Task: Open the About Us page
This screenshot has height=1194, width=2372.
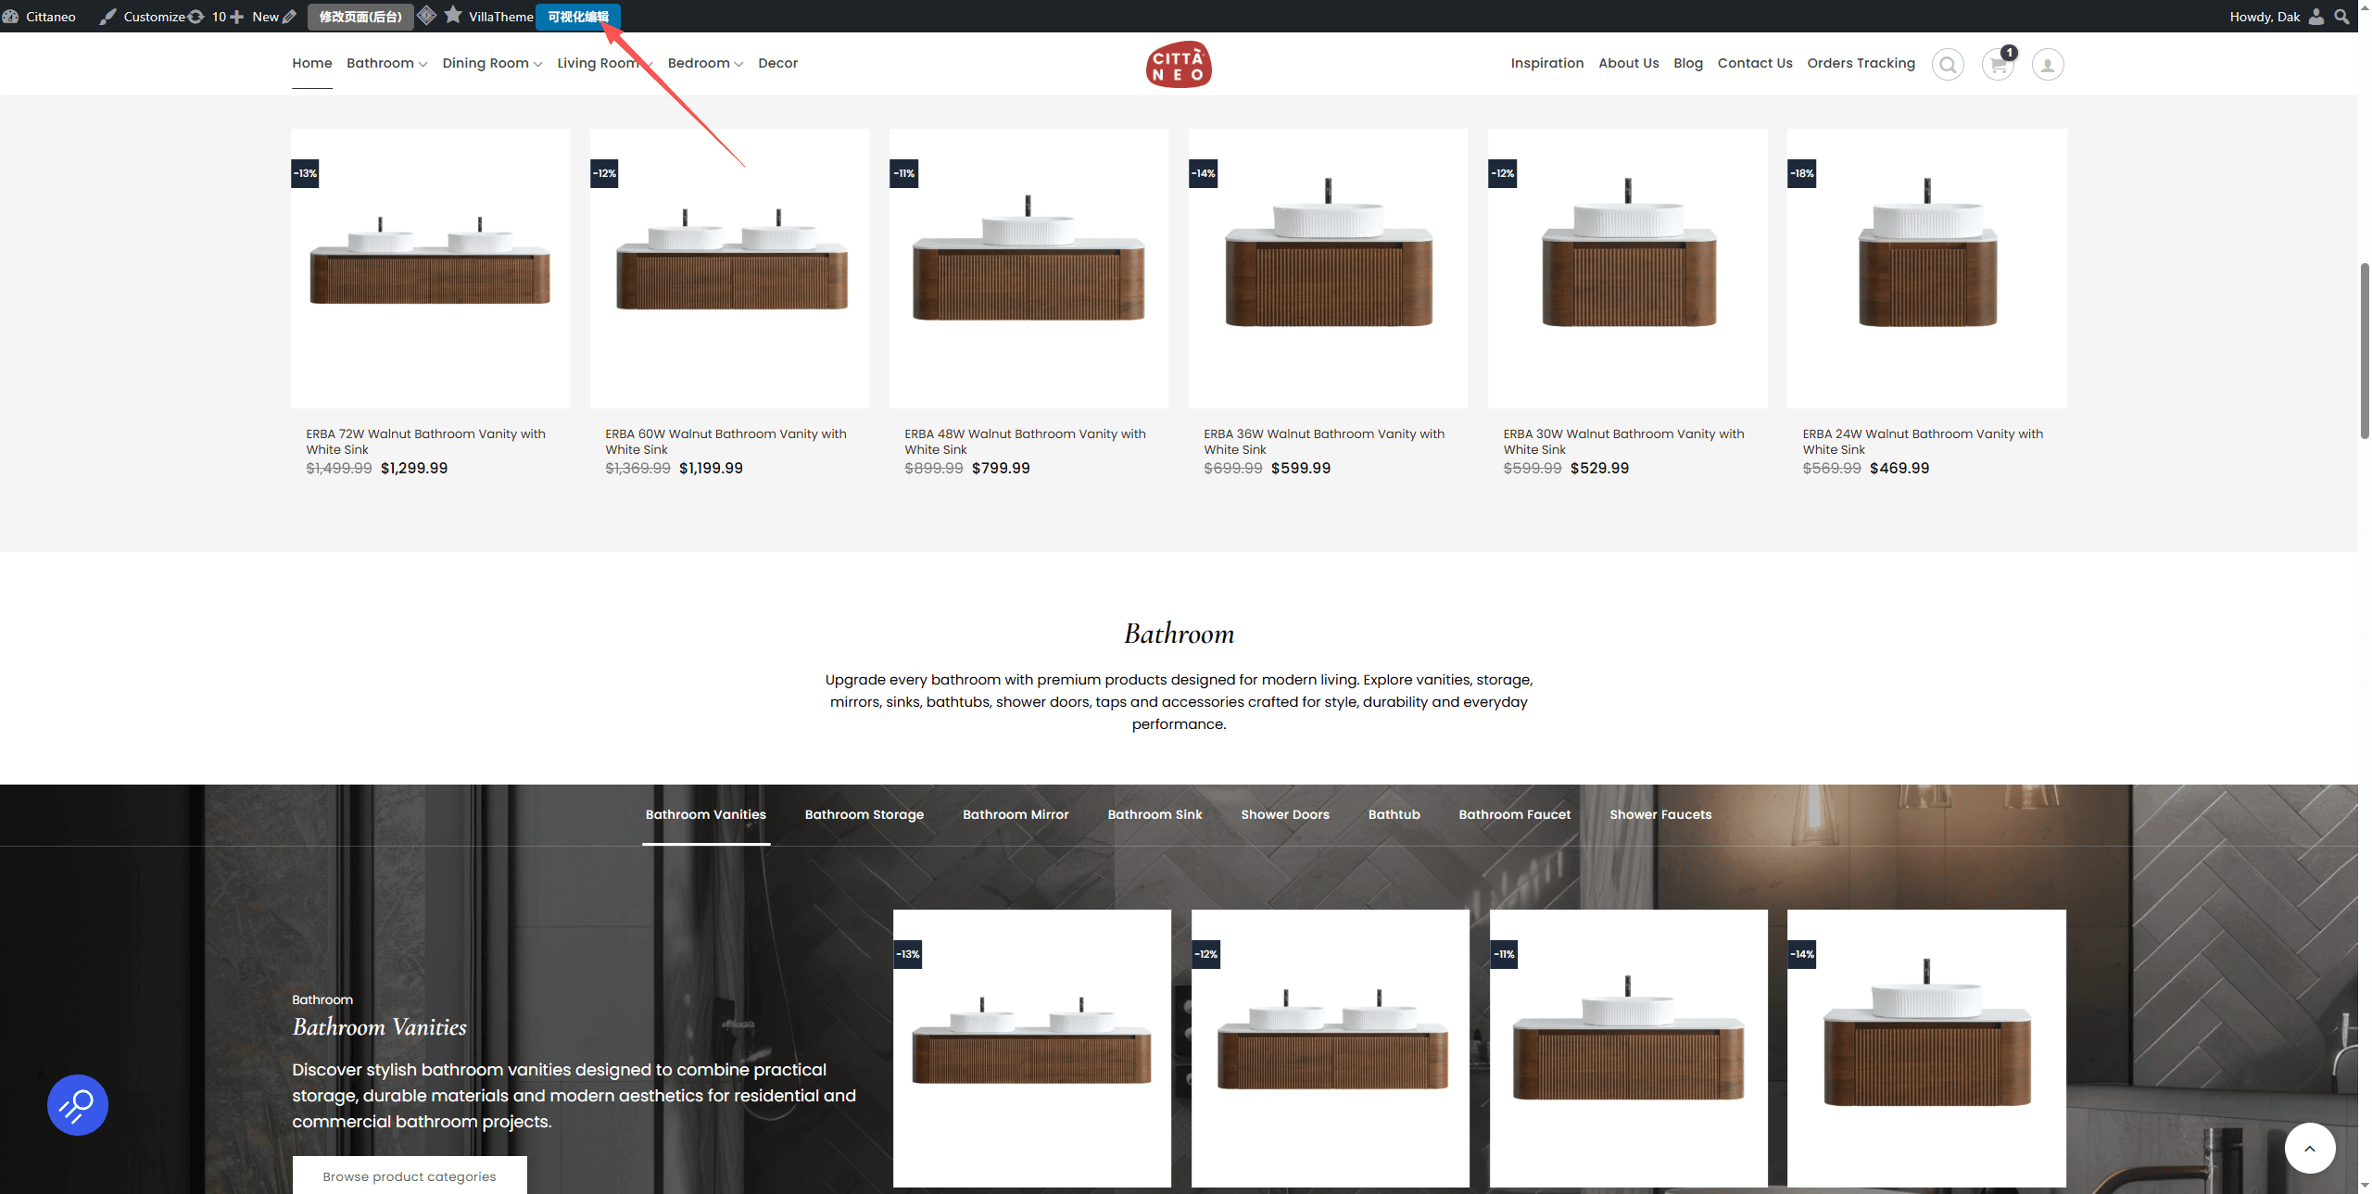Action: click(1629, 63)
